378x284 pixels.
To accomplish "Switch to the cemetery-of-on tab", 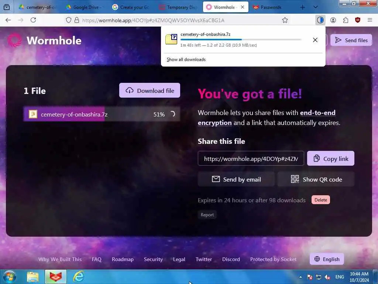I will point(37,7).
